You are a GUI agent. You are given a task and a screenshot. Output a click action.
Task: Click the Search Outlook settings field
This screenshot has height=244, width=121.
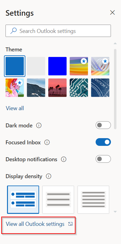click(x=58, y=31)
